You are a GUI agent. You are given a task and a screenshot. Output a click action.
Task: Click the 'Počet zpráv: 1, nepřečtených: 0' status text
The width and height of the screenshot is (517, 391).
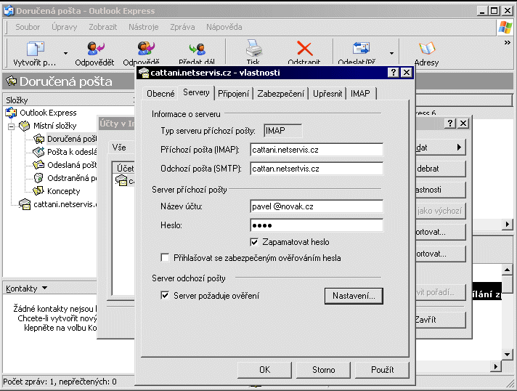pyautogui.click(x=60, y=382)
